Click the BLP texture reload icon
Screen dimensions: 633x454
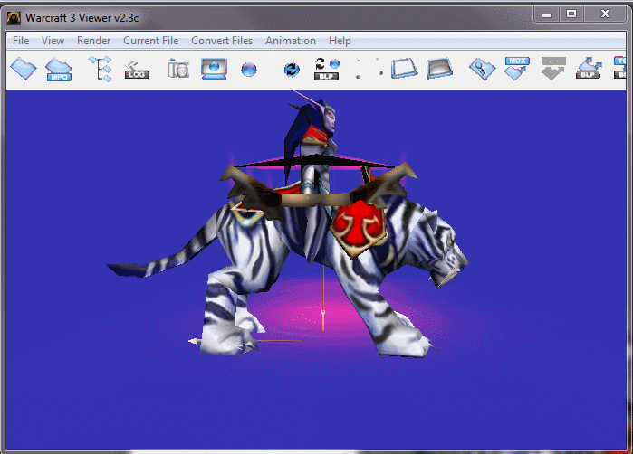click(327, 69)
